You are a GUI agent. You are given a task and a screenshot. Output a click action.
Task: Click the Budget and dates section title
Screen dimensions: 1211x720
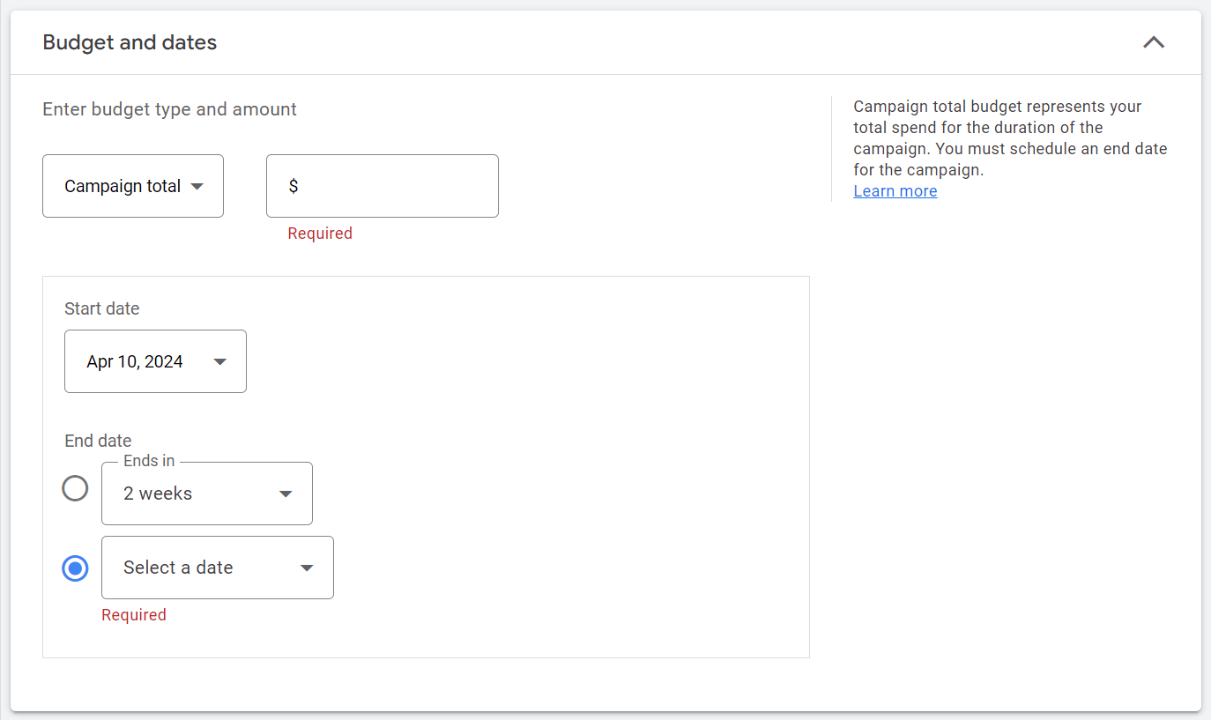pos(129,41)
